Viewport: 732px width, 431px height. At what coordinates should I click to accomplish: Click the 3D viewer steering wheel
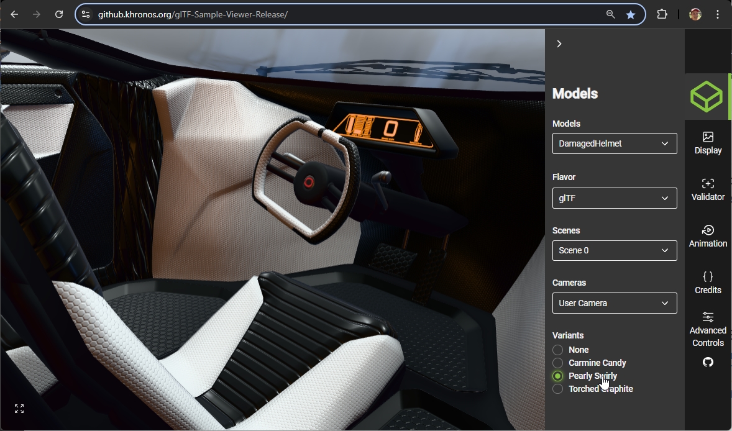point(306,179)
